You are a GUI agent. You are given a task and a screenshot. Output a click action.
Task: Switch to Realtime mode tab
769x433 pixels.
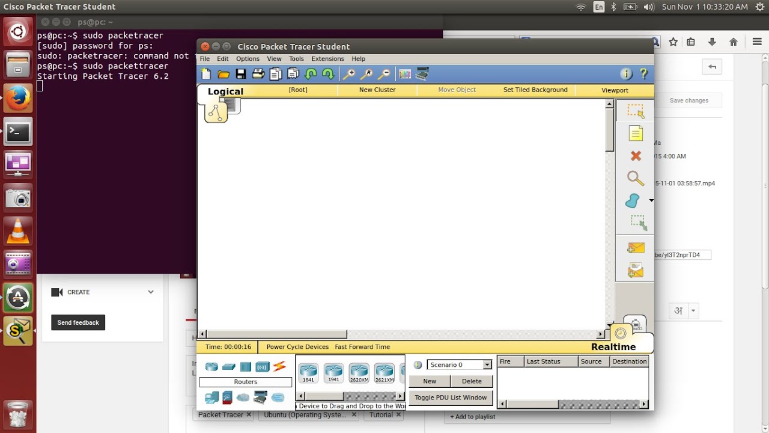click(x=613, y=347)
